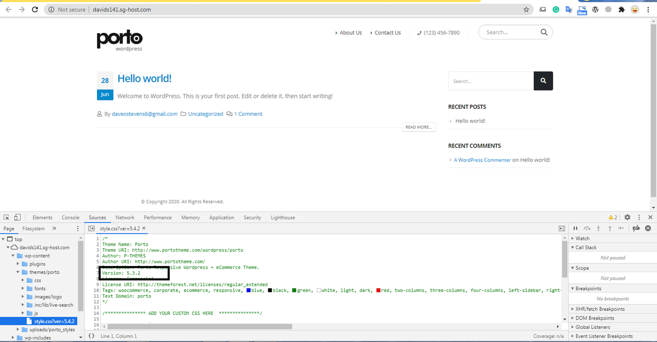The image size is (657, 342).
Task: Step over next function call
Action: point(587,228)
